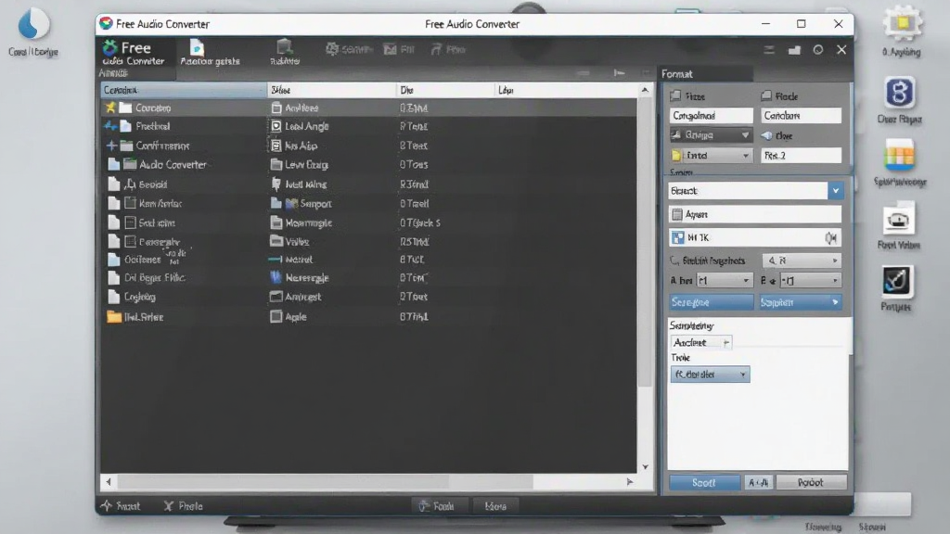Toggle the Ayem checkbox
The height and width of the screenshot is (534, 950).
click(677, 214)
